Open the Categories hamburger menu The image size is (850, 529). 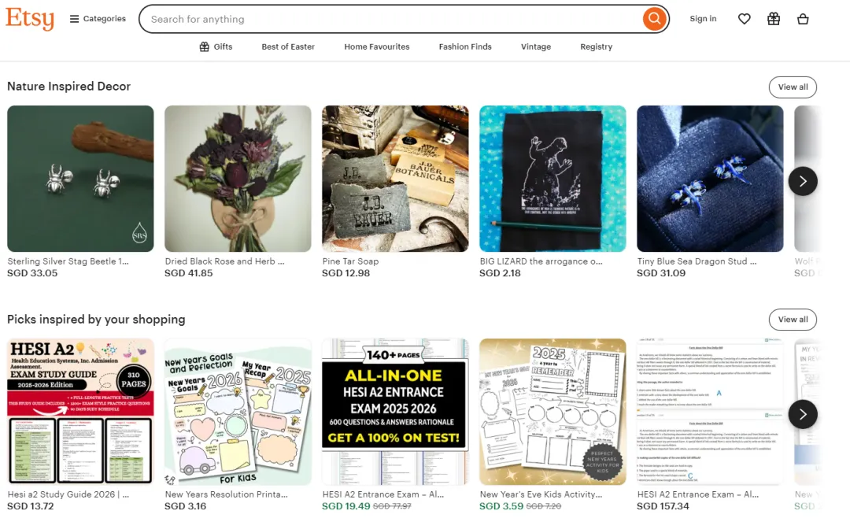(x=98, y=19)
